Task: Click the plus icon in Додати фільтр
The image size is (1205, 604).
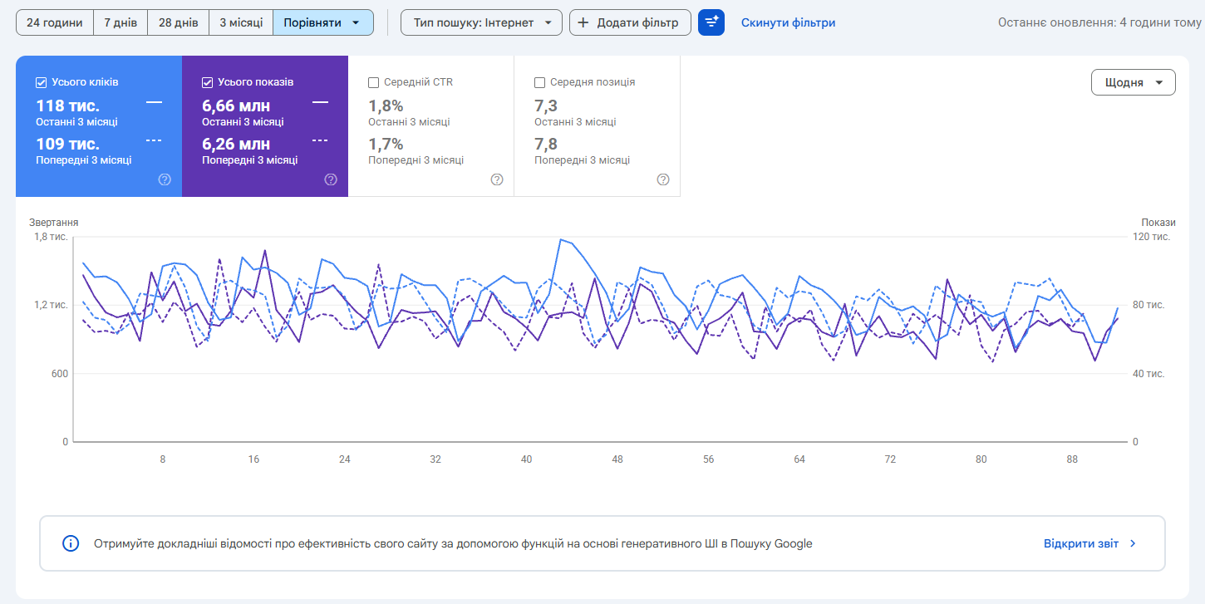Action: coord(583,22)
